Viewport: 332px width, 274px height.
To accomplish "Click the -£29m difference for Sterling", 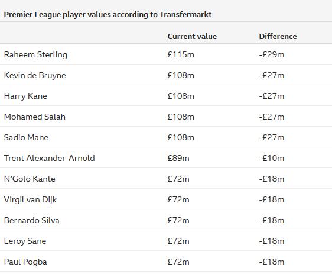I will click(x=271, y=54).
